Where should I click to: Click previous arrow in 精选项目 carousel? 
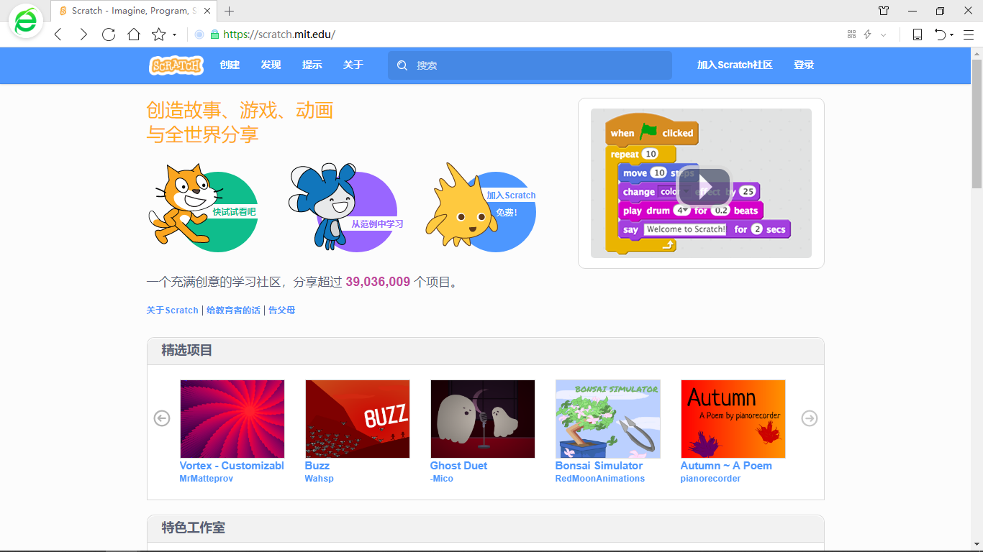(x=162, y=418)
